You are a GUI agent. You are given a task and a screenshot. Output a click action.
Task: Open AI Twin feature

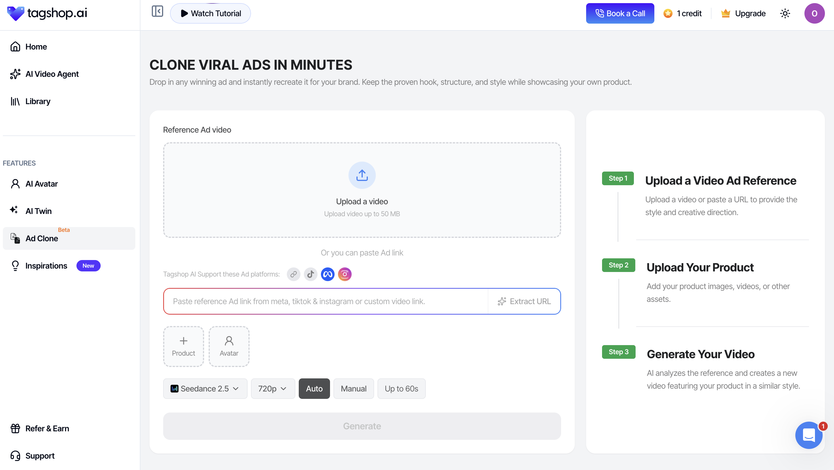[69, 211]
